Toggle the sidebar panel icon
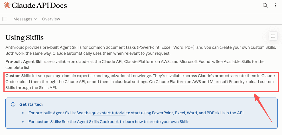 pyautogui.click(x=5, y=19)
